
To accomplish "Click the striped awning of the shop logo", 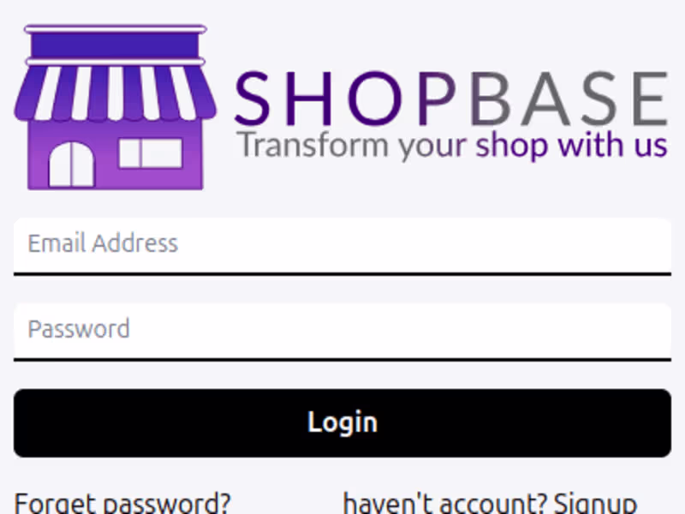I will coord(115,93).
